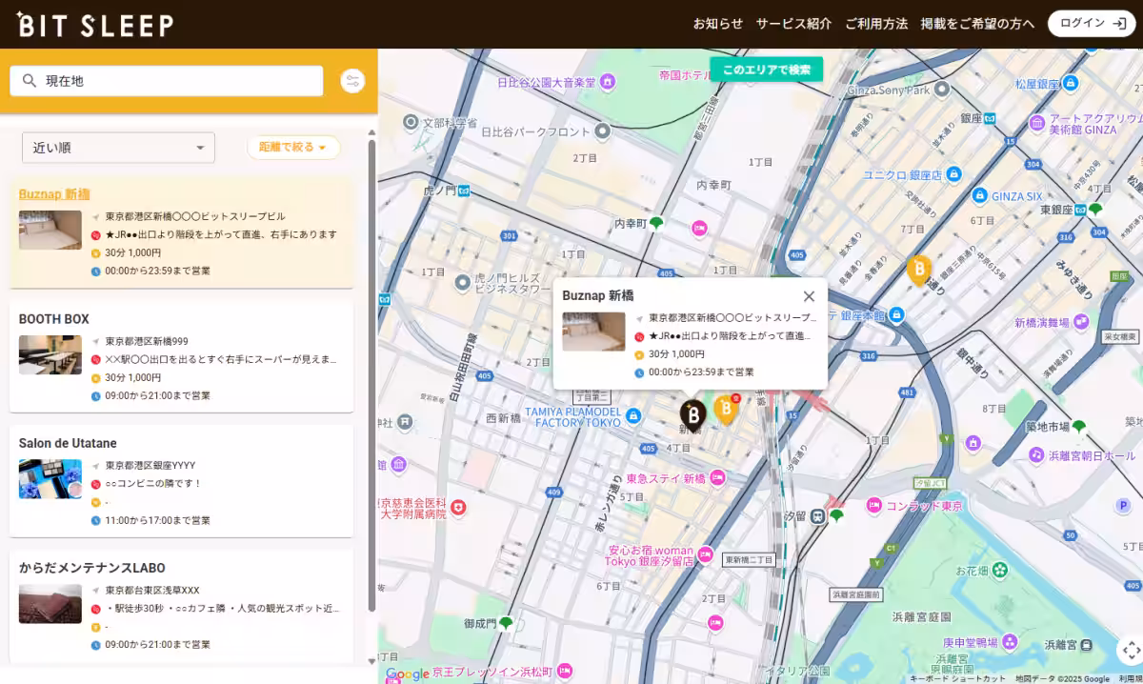
Task: Click the BOOTH BOX listing thumbnail
Action: pyautogui.click(x=50, y=354)
